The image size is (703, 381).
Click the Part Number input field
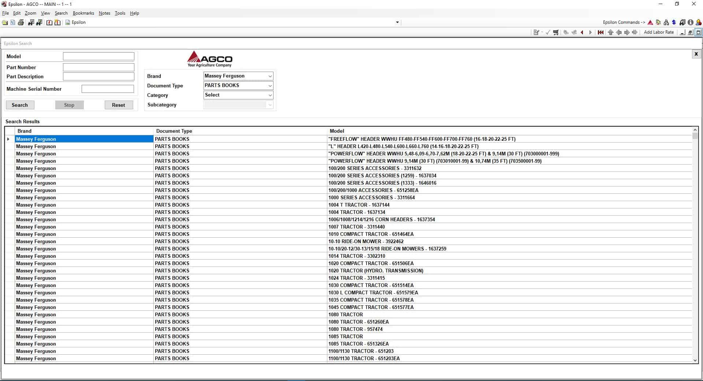(x=98, y=67)
